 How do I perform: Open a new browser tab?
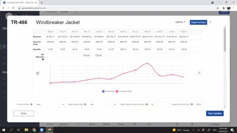(x=41, y=3)
